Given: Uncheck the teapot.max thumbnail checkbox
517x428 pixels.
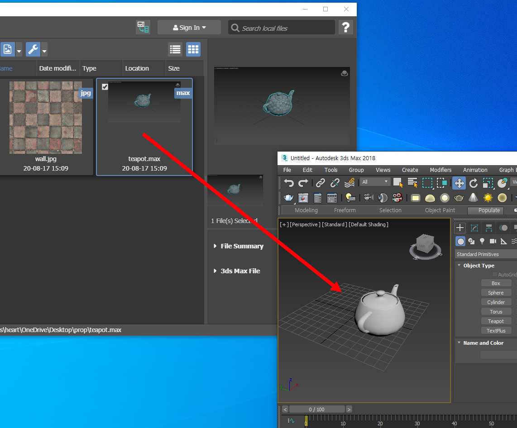Looking at the screenshot, I should click(105, 87).
